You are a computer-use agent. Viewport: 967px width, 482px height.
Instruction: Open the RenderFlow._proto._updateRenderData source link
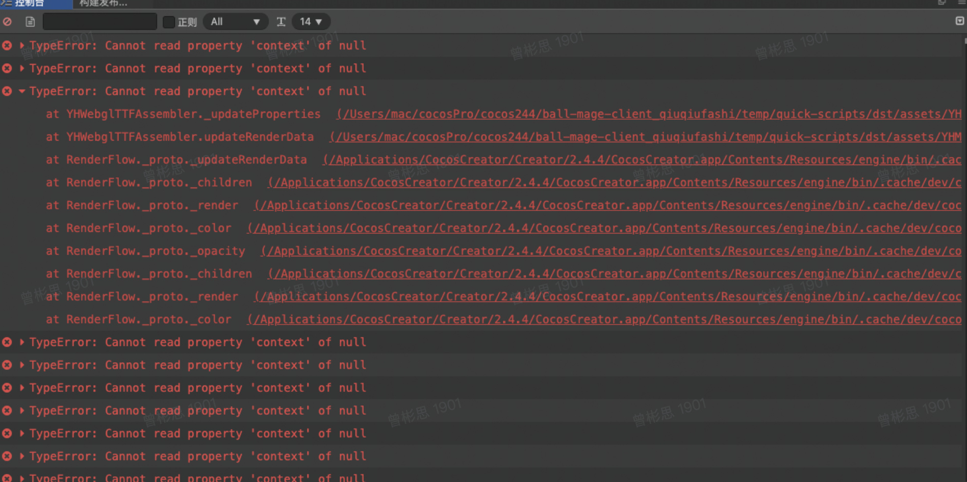[x=642, y=160]
